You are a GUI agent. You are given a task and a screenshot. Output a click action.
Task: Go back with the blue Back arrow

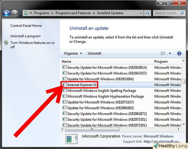coord(6,13)
